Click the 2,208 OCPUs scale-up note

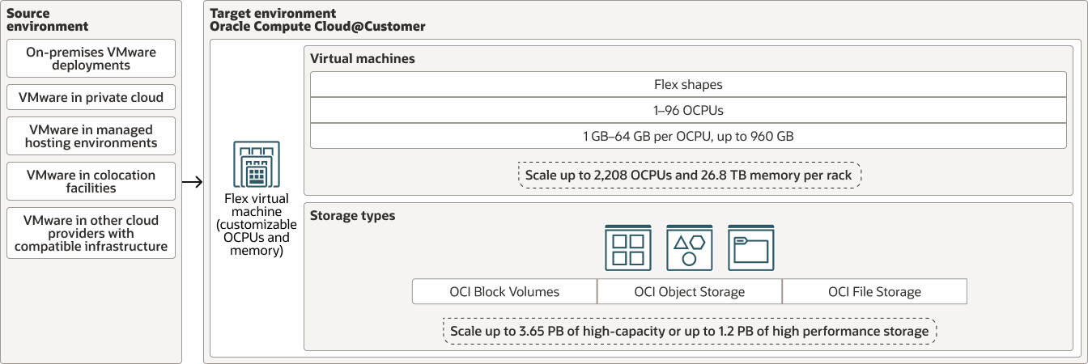[689, 174]
